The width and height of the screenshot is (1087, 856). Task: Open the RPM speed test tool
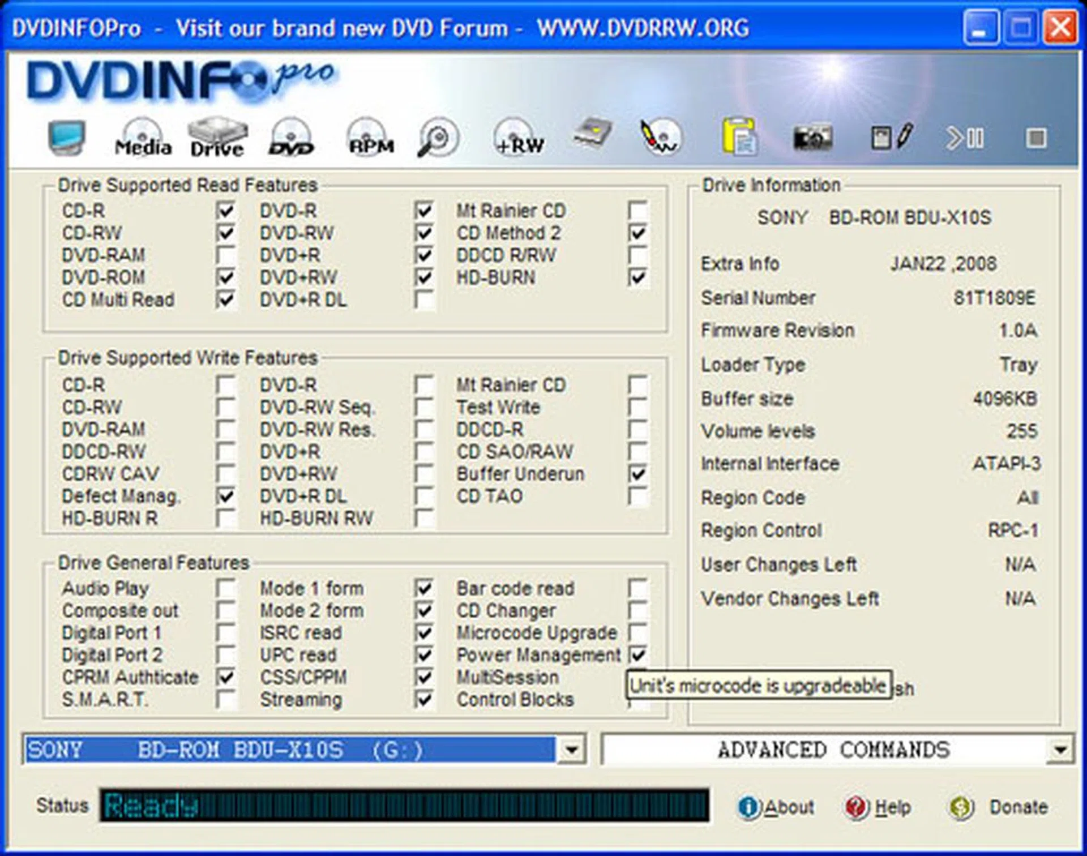(x=369, y=136)
